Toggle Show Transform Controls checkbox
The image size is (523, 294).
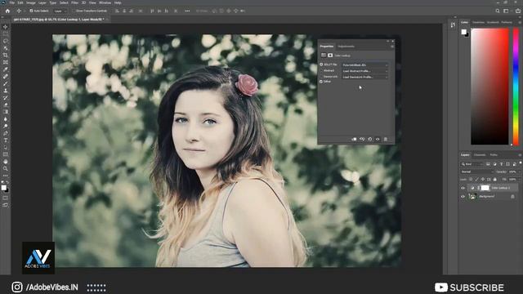pos(74,11)
